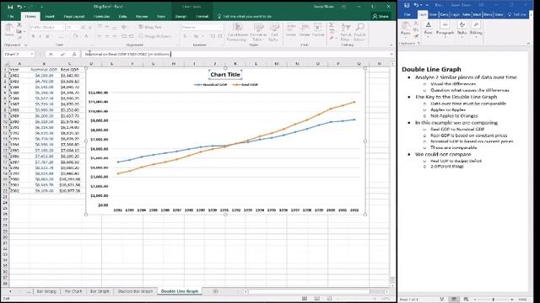
Task: Save the Word document
Action: 407,5
